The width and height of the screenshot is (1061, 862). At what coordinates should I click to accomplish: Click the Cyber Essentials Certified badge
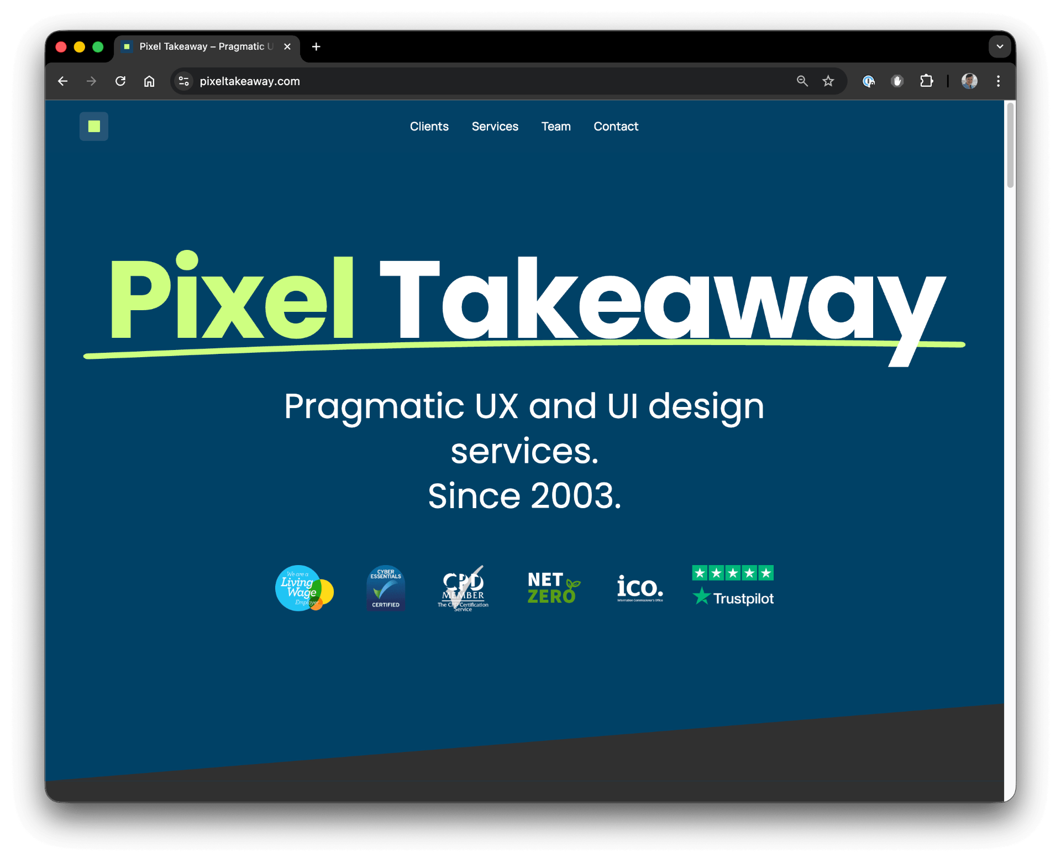pos(385,588)
